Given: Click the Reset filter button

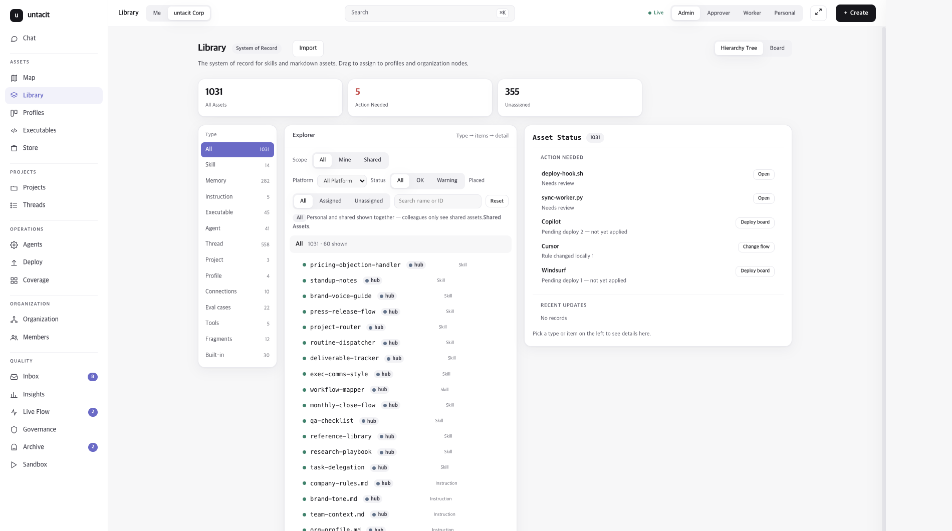Looking at the screenshot, I should 497,201.
